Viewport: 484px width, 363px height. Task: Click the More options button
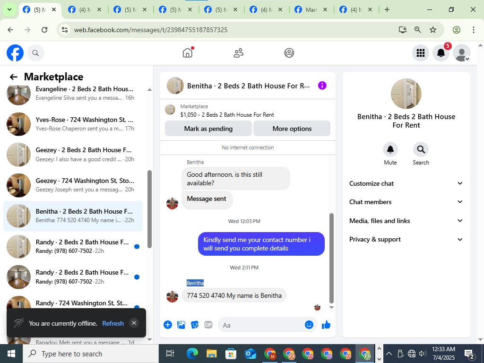(x=292, y=129)
